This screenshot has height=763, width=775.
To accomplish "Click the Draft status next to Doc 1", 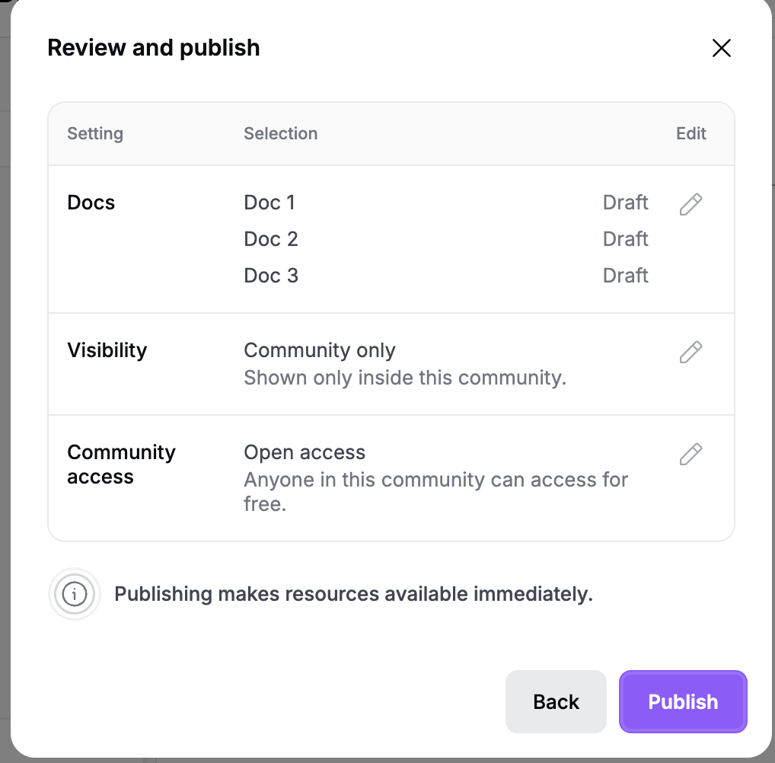I will 625,203.
